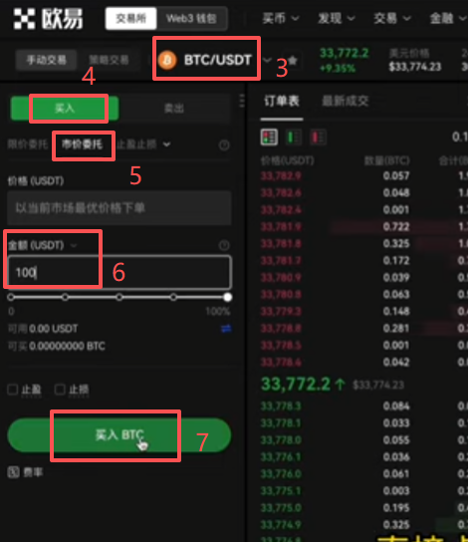The image size is (468, 542).
Task: Focus the amount input containing 100
Action: click(119, 272)
